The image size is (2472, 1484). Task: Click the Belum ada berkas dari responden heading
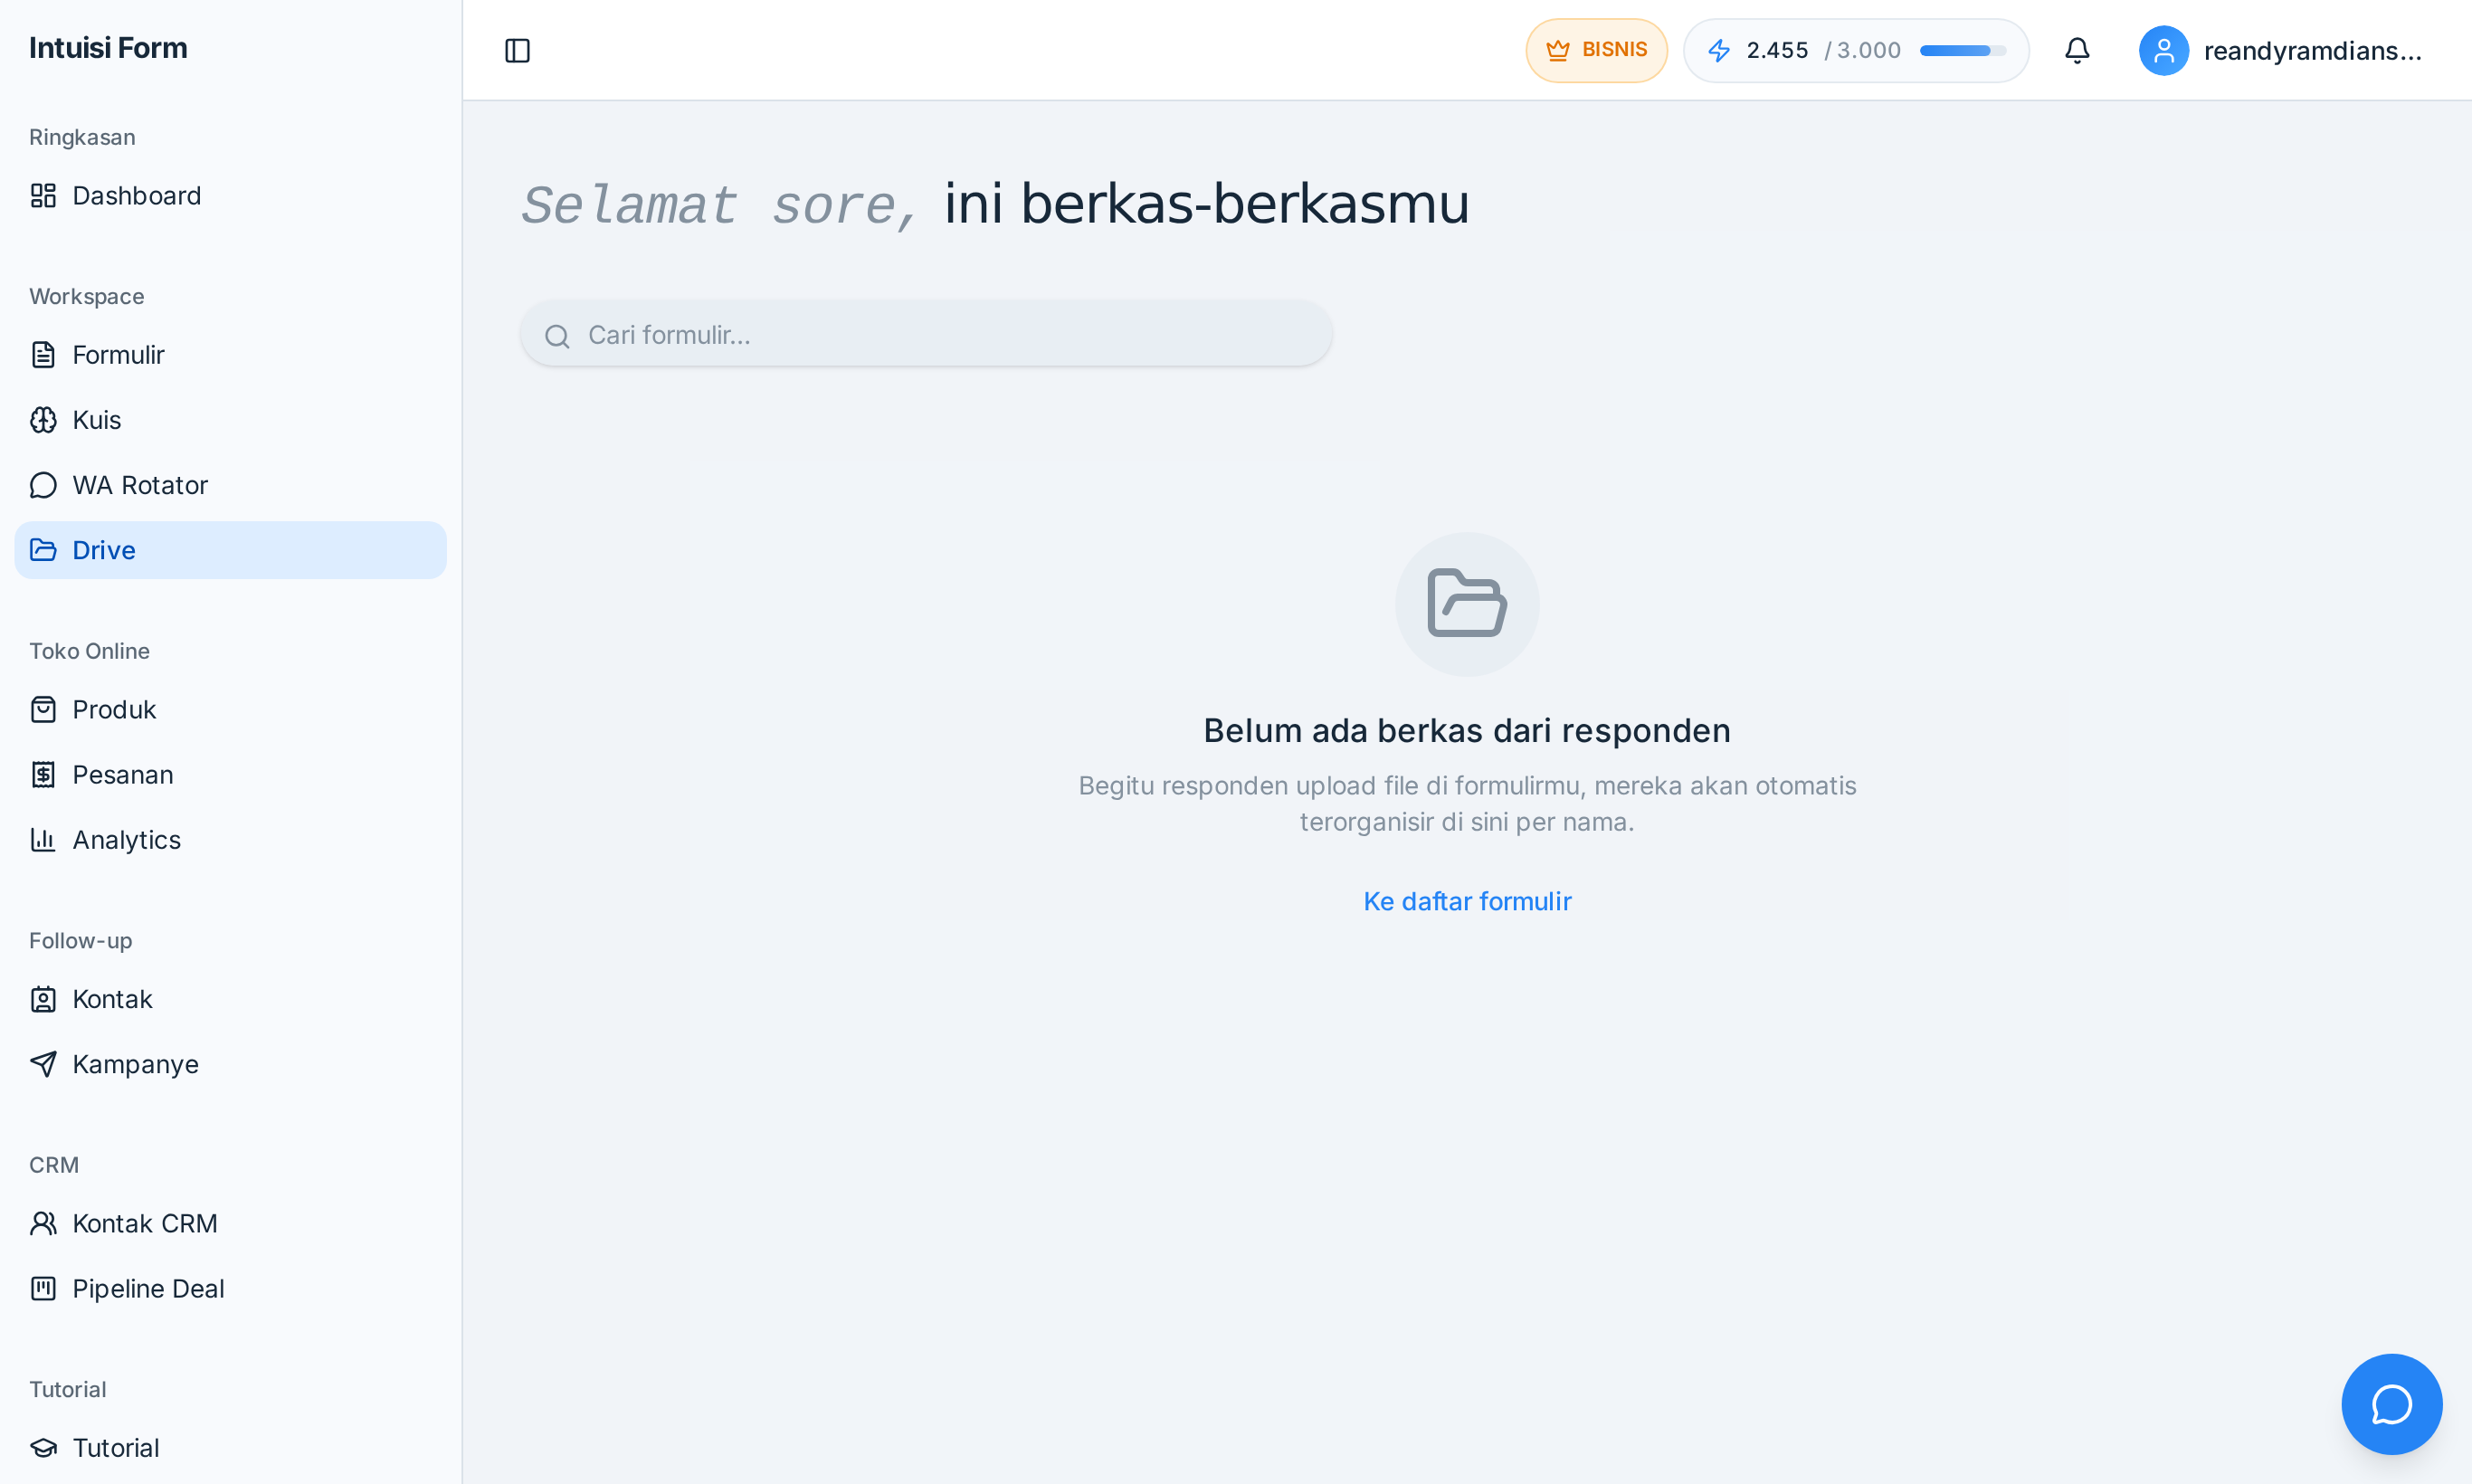[1467, 731]
